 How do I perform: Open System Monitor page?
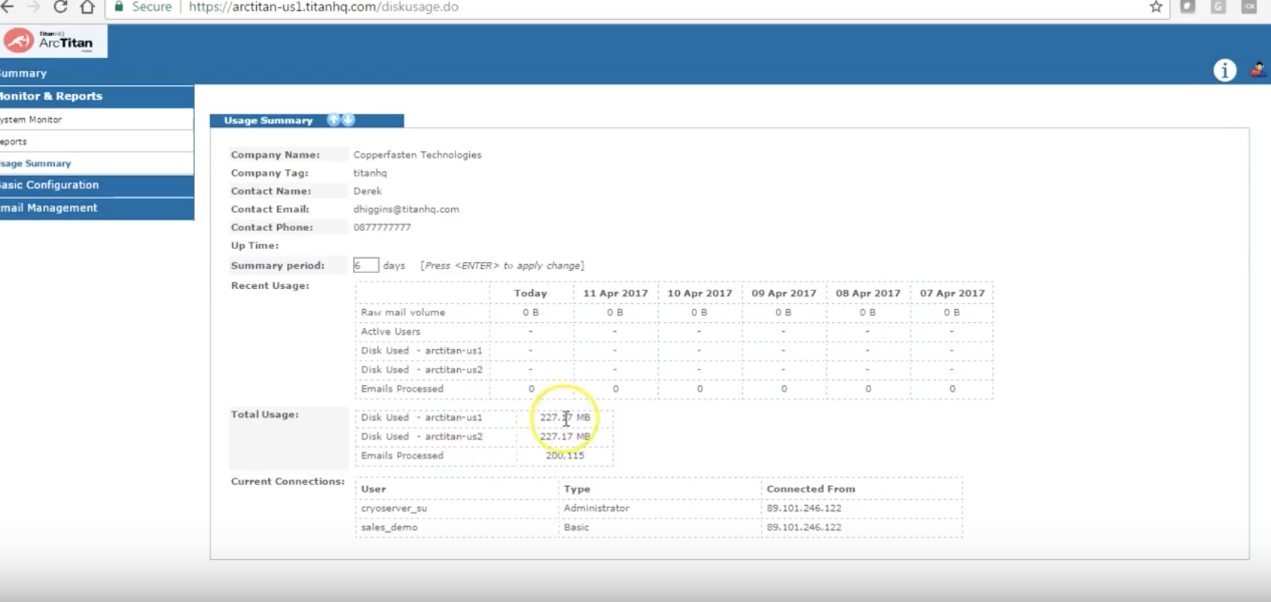point(97,120)
